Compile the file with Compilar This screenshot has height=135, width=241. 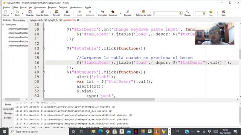tap(102, 13)
